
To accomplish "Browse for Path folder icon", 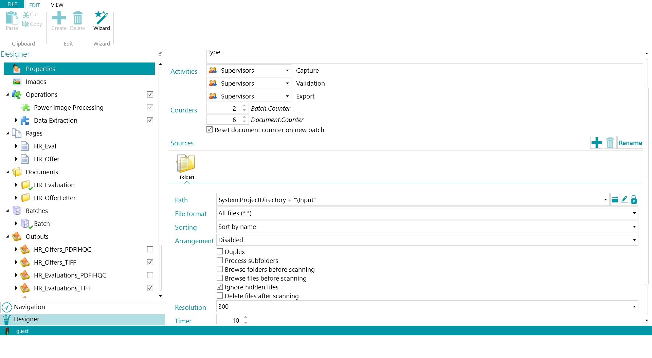I will 615,200.
